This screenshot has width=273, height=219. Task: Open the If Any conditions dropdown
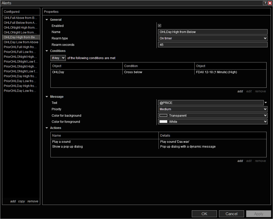click(58, 58)
